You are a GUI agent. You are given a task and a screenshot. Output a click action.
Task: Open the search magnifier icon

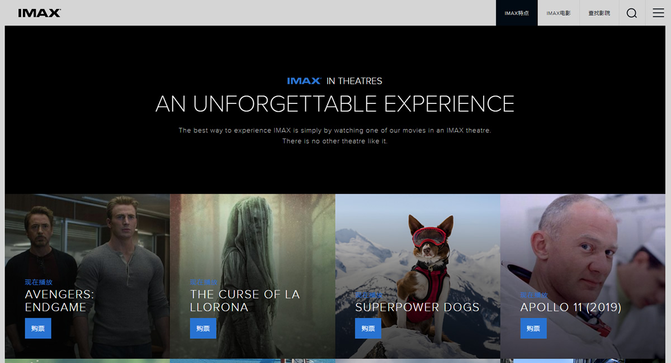point(632,13)
